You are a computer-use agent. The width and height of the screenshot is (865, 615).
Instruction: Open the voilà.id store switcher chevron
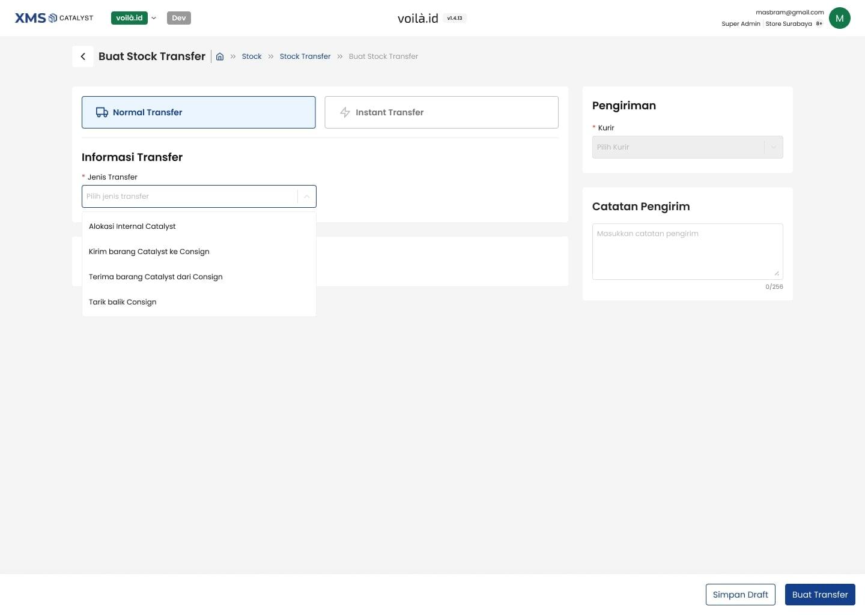154,18
